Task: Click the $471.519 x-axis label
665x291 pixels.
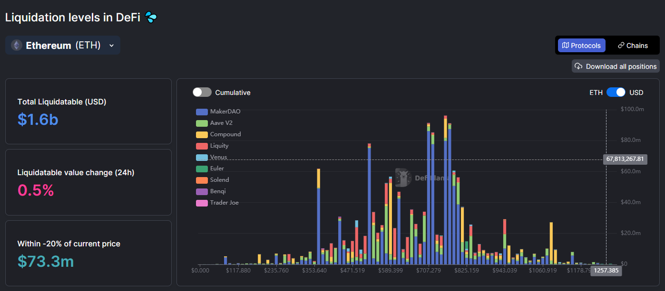Action: click(352, 271)
